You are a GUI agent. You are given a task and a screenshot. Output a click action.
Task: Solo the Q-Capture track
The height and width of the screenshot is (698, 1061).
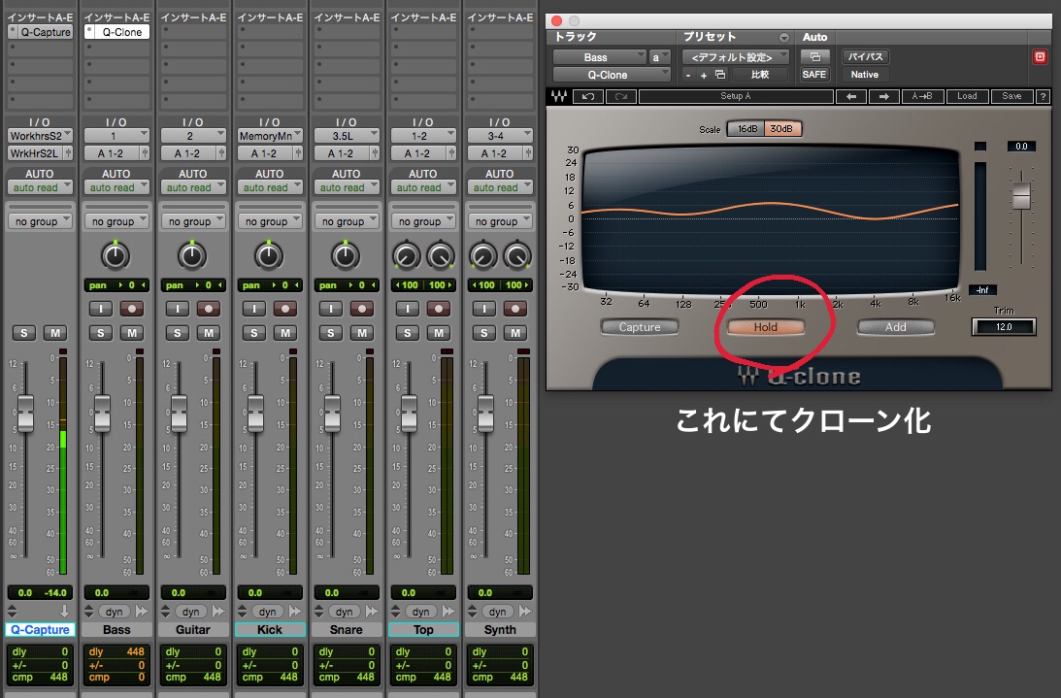[x=24, y=332]
